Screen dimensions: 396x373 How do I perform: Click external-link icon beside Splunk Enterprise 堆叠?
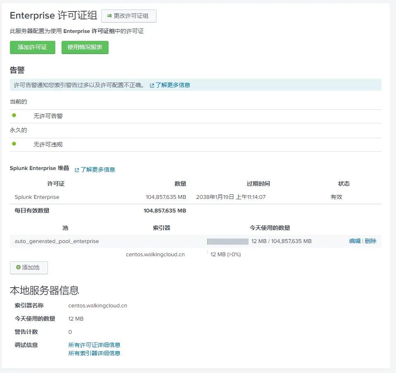coord(77,170)
